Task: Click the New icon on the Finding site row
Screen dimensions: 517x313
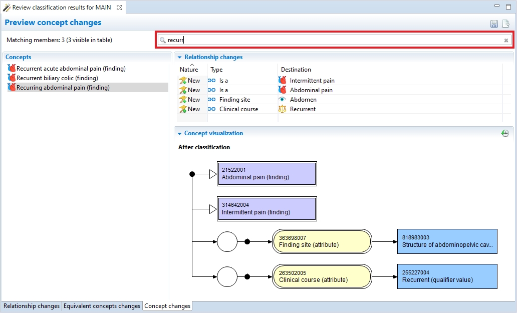Action: click(183, 100)
